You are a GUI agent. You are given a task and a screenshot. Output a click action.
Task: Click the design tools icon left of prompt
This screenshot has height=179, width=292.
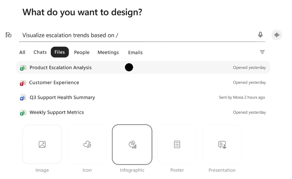pyautogui.click(x=8, y=35)
